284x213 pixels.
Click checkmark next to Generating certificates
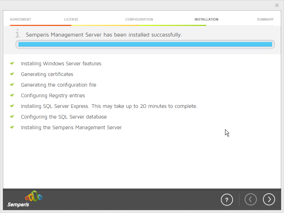[x=12, y=74]
